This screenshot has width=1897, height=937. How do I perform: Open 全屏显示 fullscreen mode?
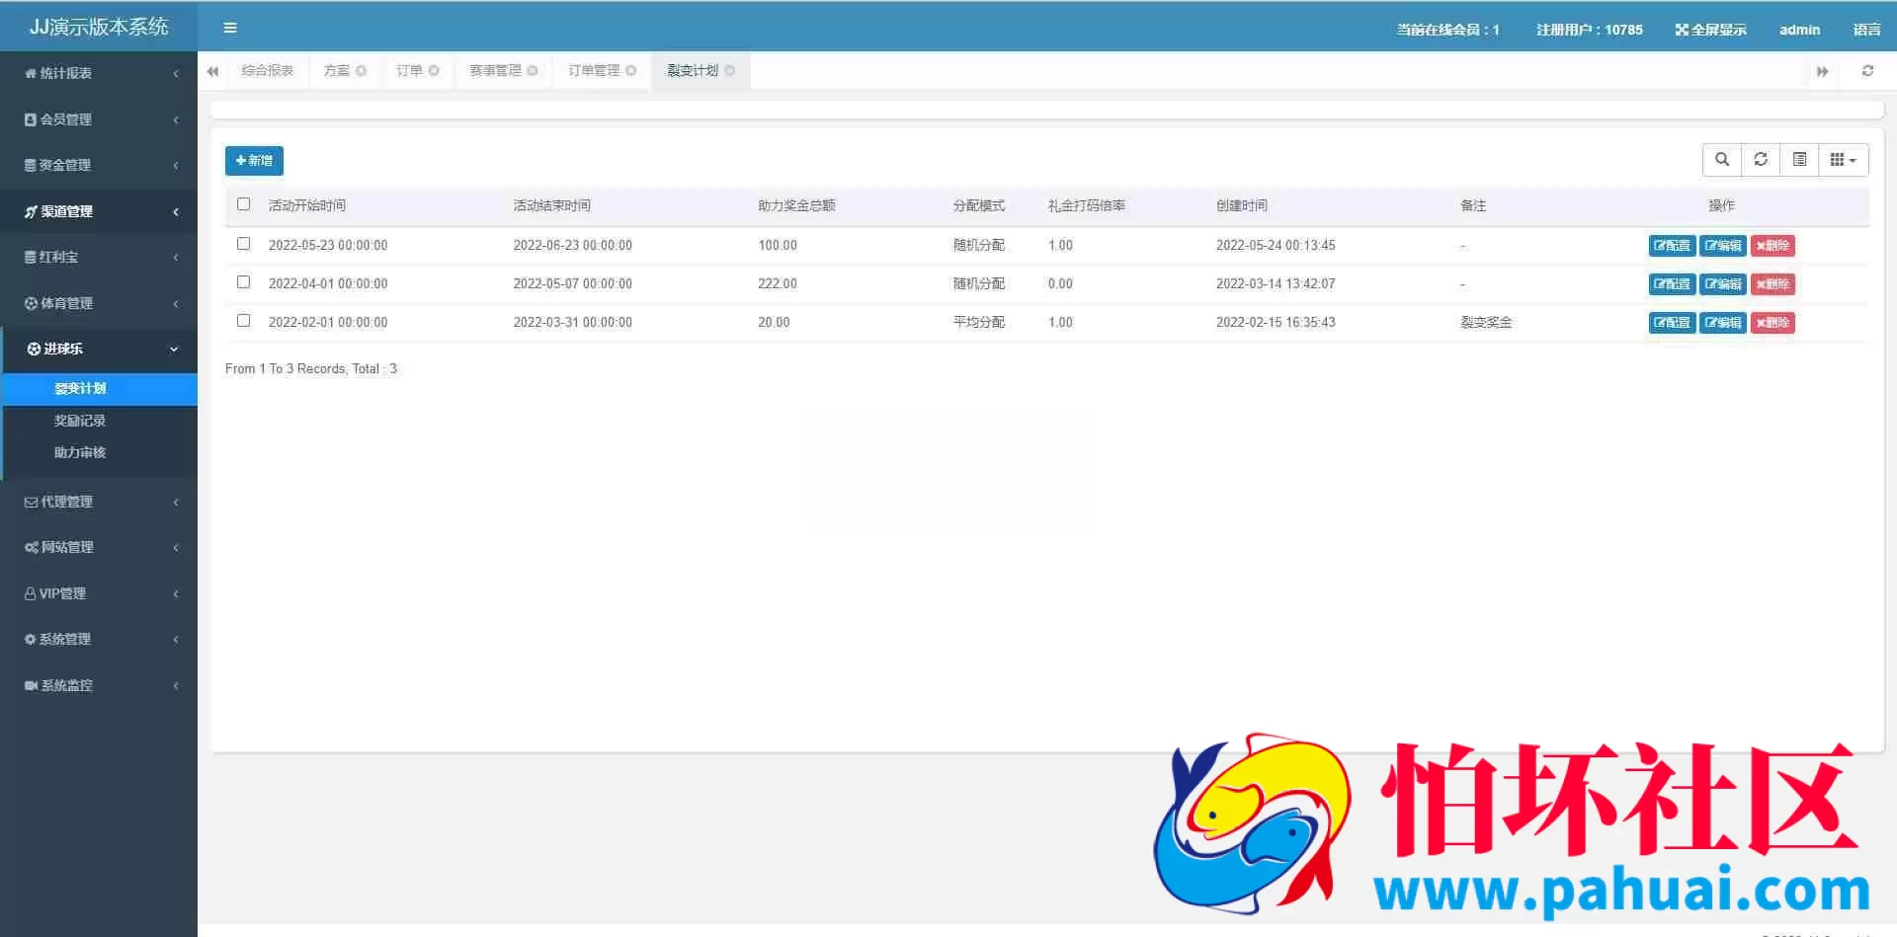pyautogui.click(x=1711, y=30)
